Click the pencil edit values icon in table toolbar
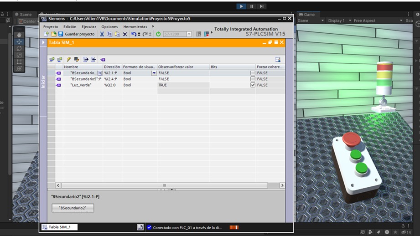The height and width of the screenshot is (236, 420). [76, 59]
